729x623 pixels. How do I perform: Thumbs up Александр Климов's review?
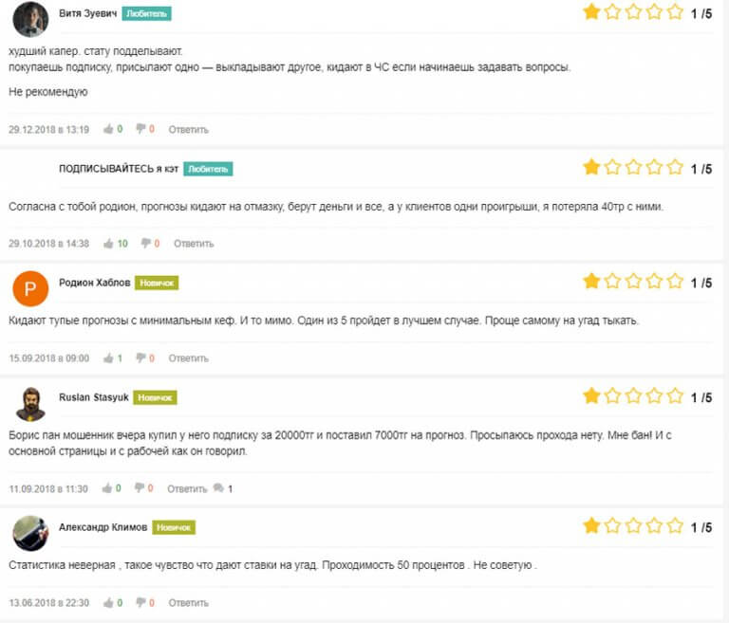pos(108,603)
